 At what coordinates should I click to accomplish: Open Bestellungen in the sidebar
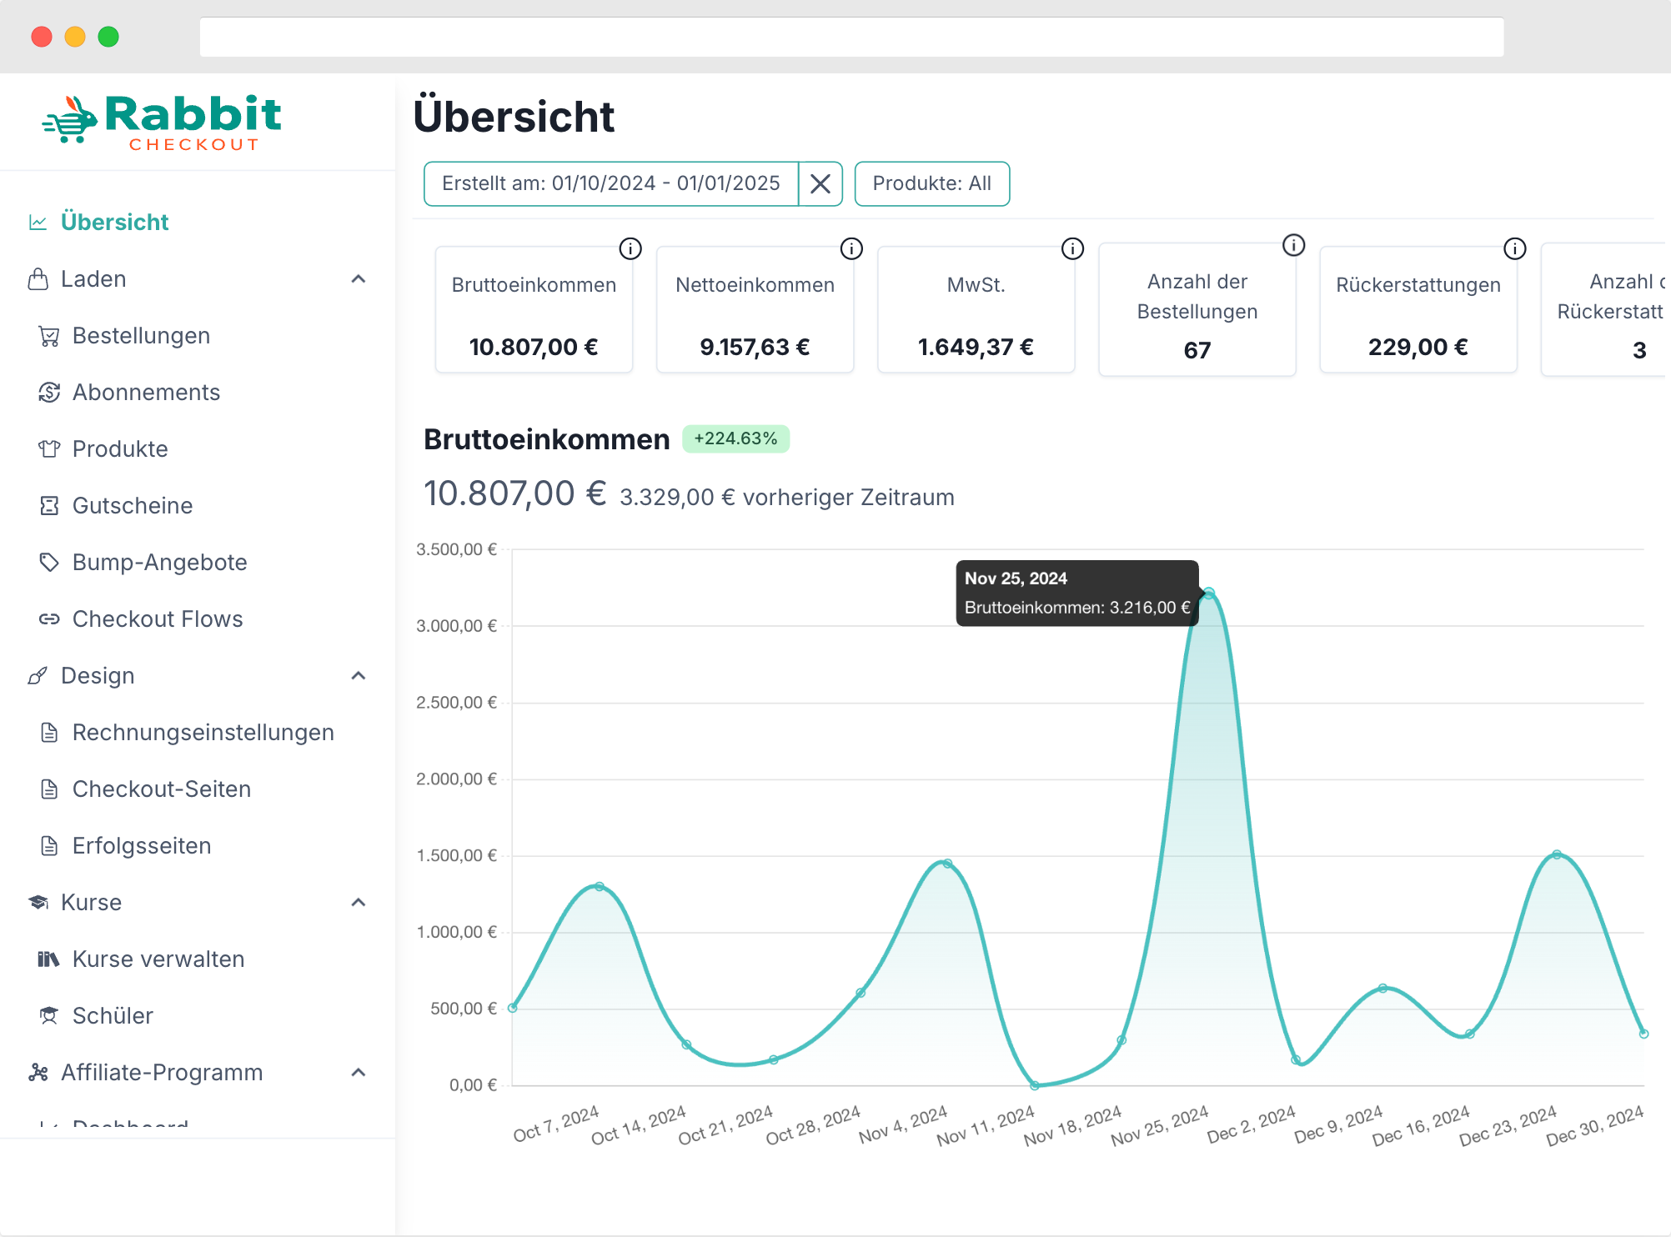click(x=141, y=336)
